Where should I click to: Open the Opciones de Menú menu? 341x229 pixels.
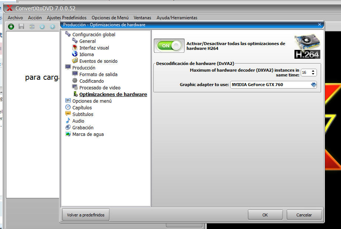[x=110, y=18]
